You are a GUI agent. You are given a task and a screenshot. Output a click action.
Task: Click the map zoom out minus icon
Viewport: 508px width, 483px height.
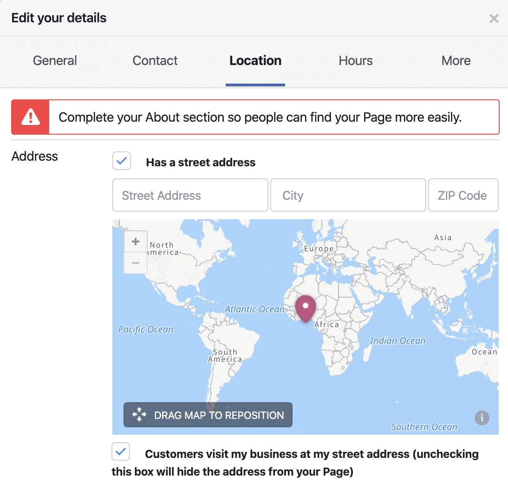136,263
